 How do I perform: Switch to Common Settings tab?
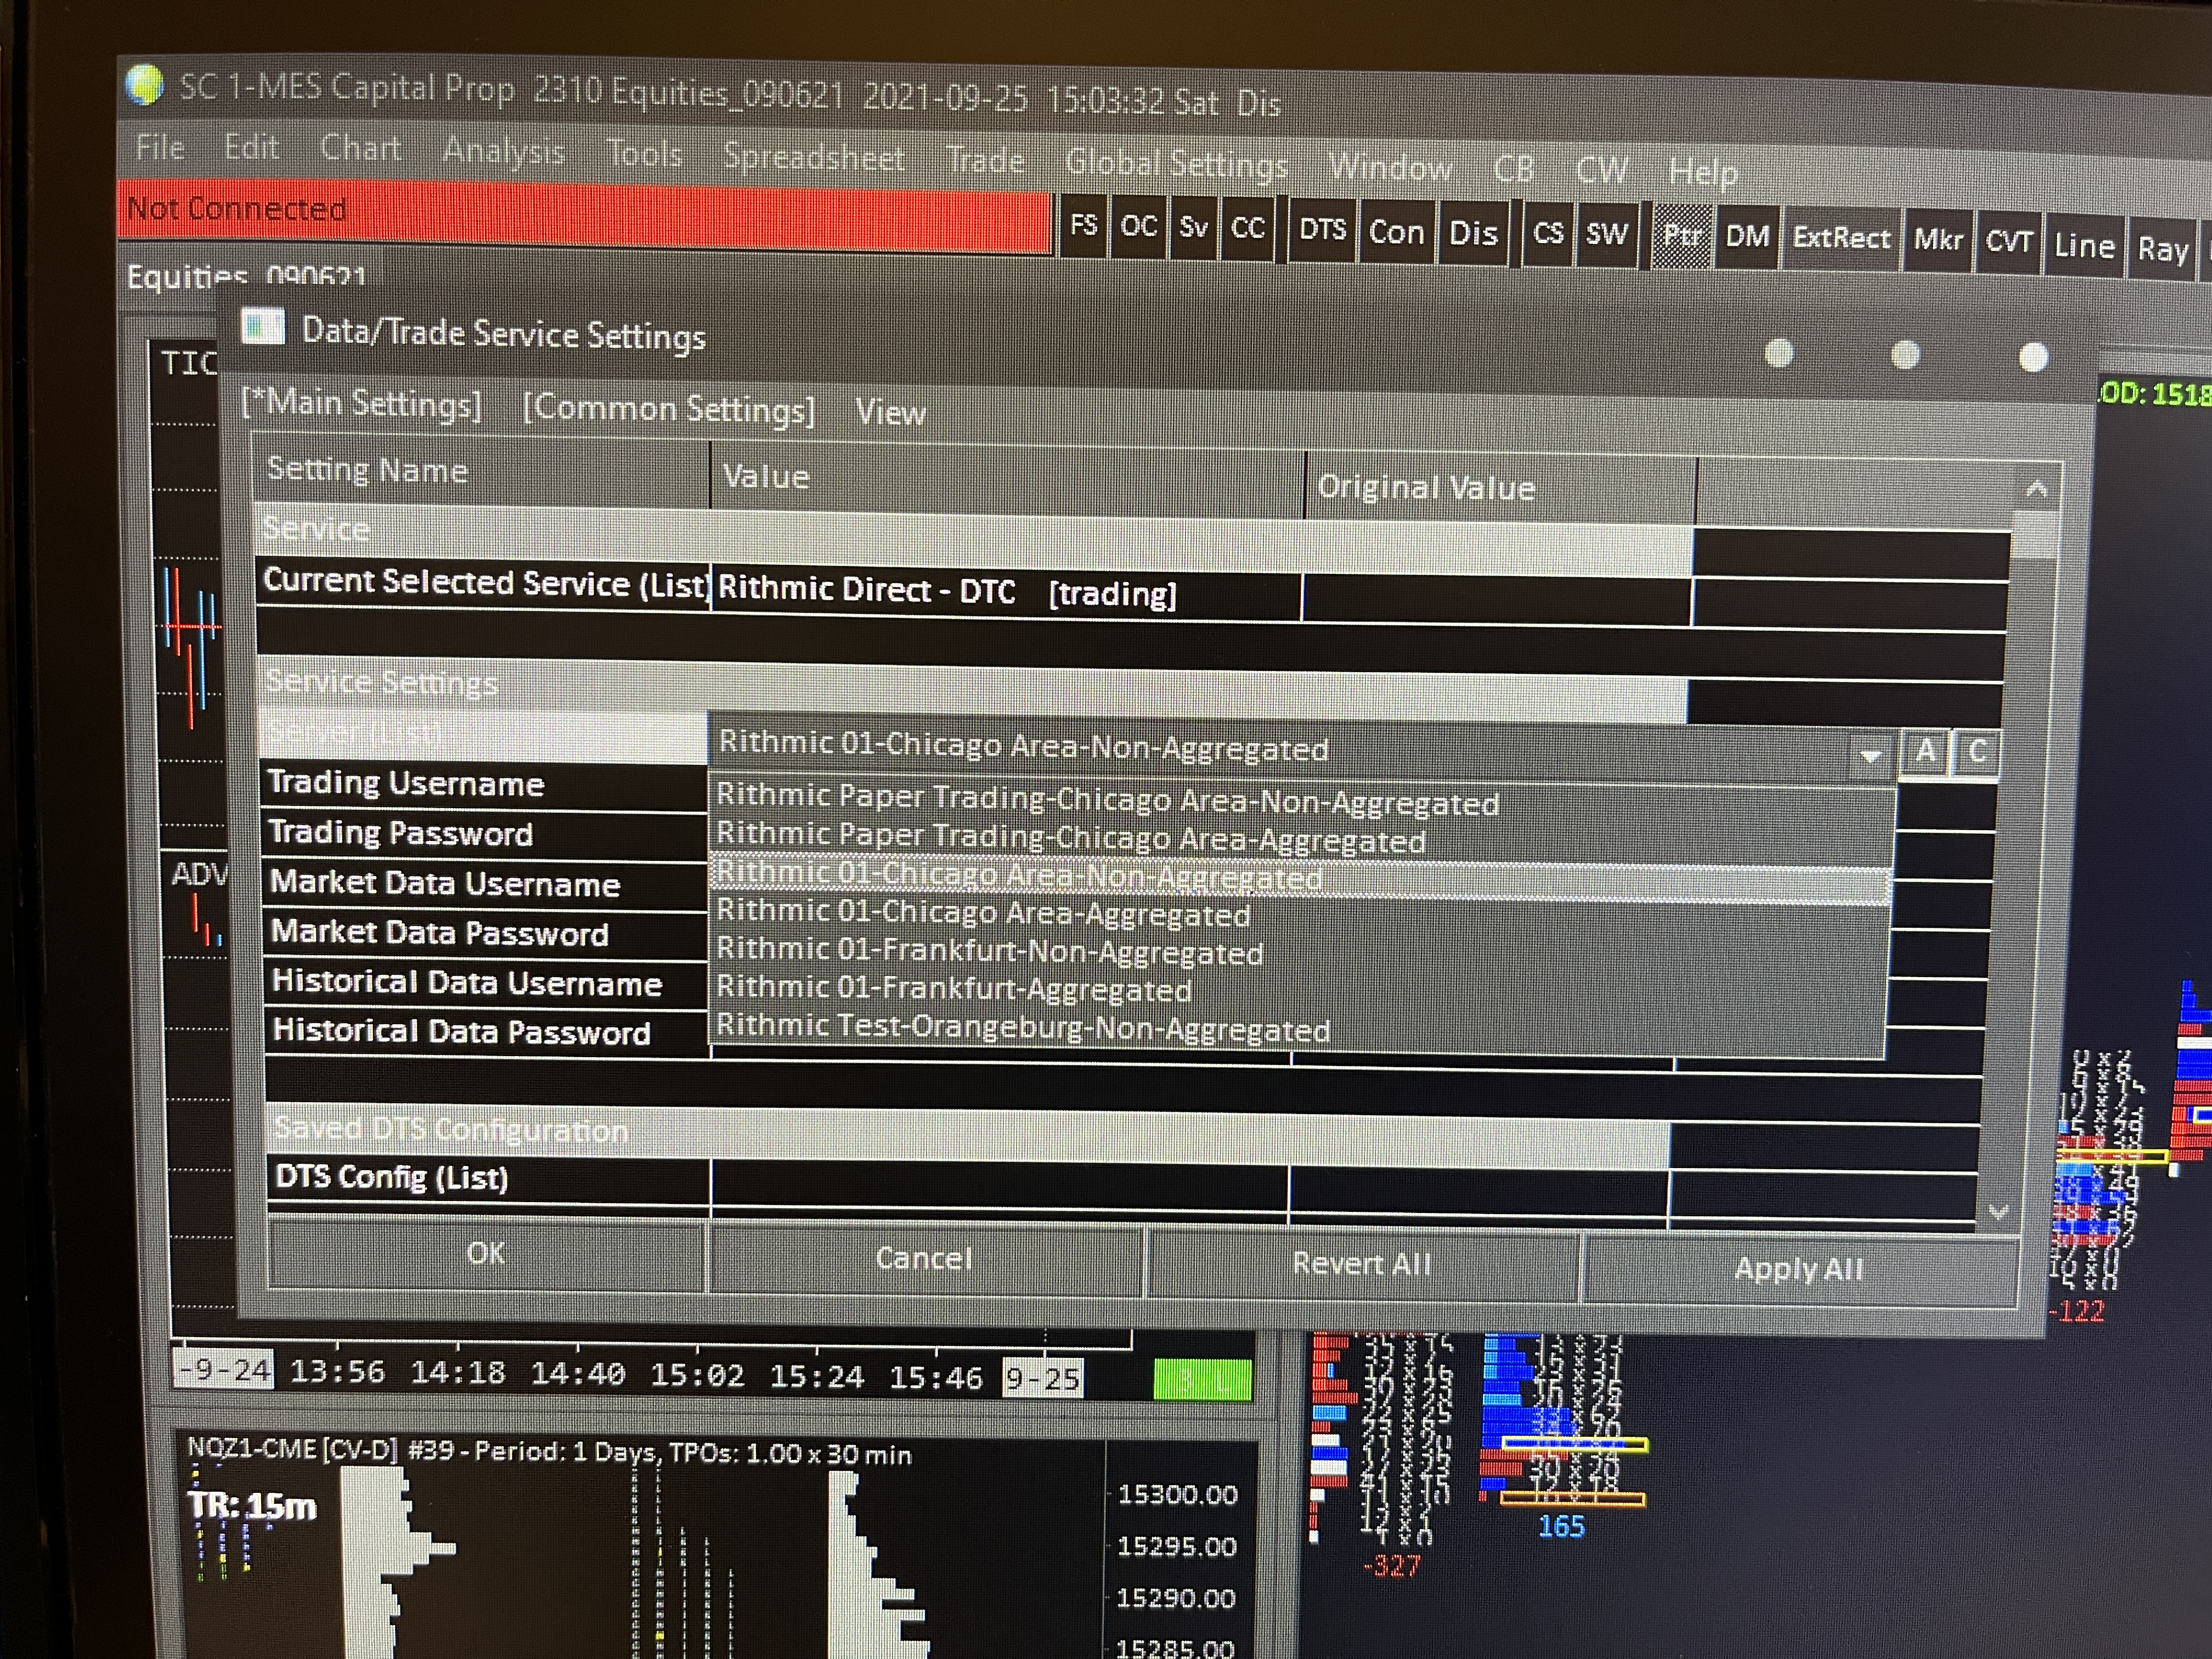[668, 409]
